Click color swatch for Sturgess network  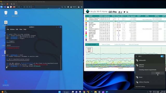click(x=86, y=23)
